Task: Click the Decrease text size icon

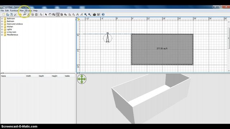Action: click(x=73, y=14)
